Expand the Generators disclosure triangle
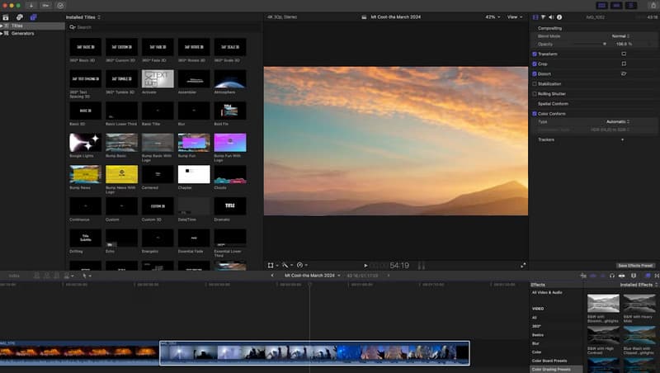 tap(2, 33)
